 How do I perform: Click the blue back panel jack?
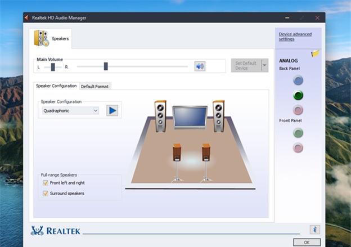click(x=298, y=80)
